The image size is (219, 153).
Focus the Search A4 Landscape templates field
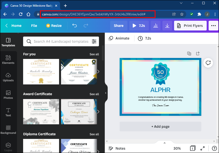(x=61, y=41)
